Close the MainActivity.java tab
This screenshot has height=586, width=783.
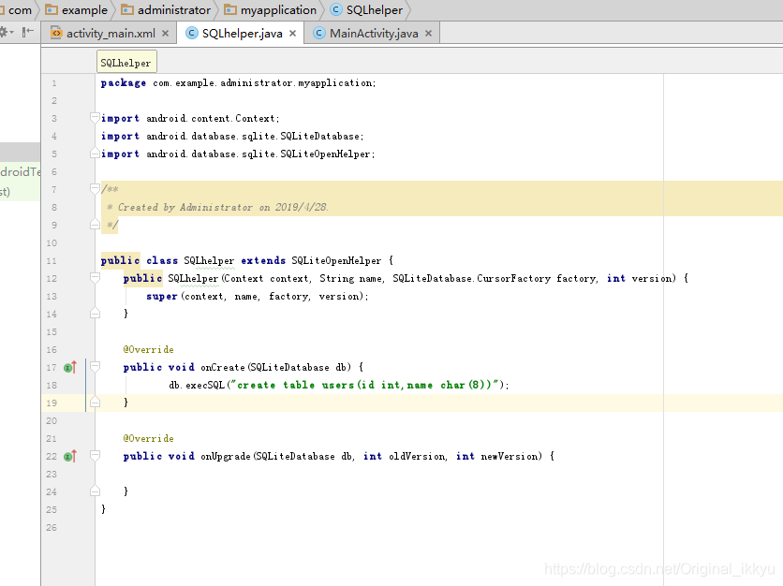coord(428,34)
